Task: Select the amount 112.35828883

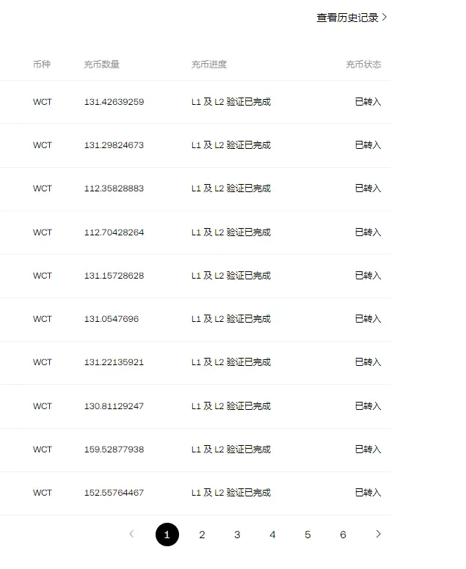Action: point(114,188)
